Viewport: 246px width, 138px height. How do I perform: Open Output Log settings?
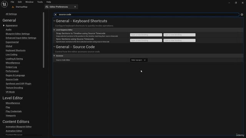11,67
